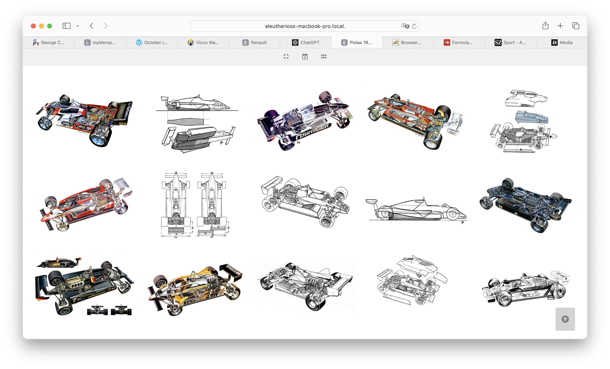
Task: Open a new tab with the plus icon
Action: coord(560,26)
